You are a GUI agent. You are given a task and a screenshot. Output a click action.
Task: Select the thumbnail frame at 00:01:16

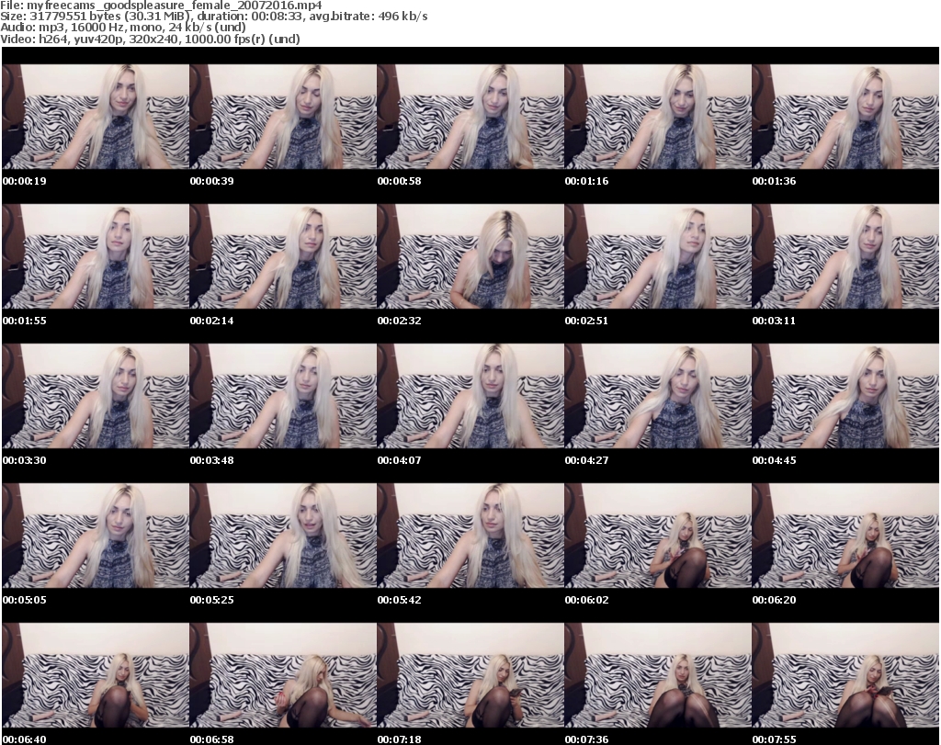658,117
